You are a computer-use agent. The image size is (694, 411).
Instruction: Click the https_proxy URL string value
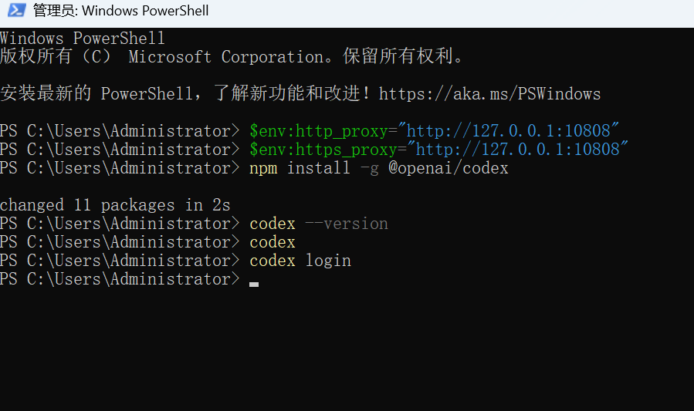(x=517, y=150)
